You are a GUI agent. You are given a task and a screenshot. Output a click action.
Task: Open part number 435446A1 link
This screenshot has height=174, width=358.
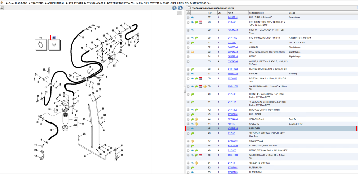233,30
